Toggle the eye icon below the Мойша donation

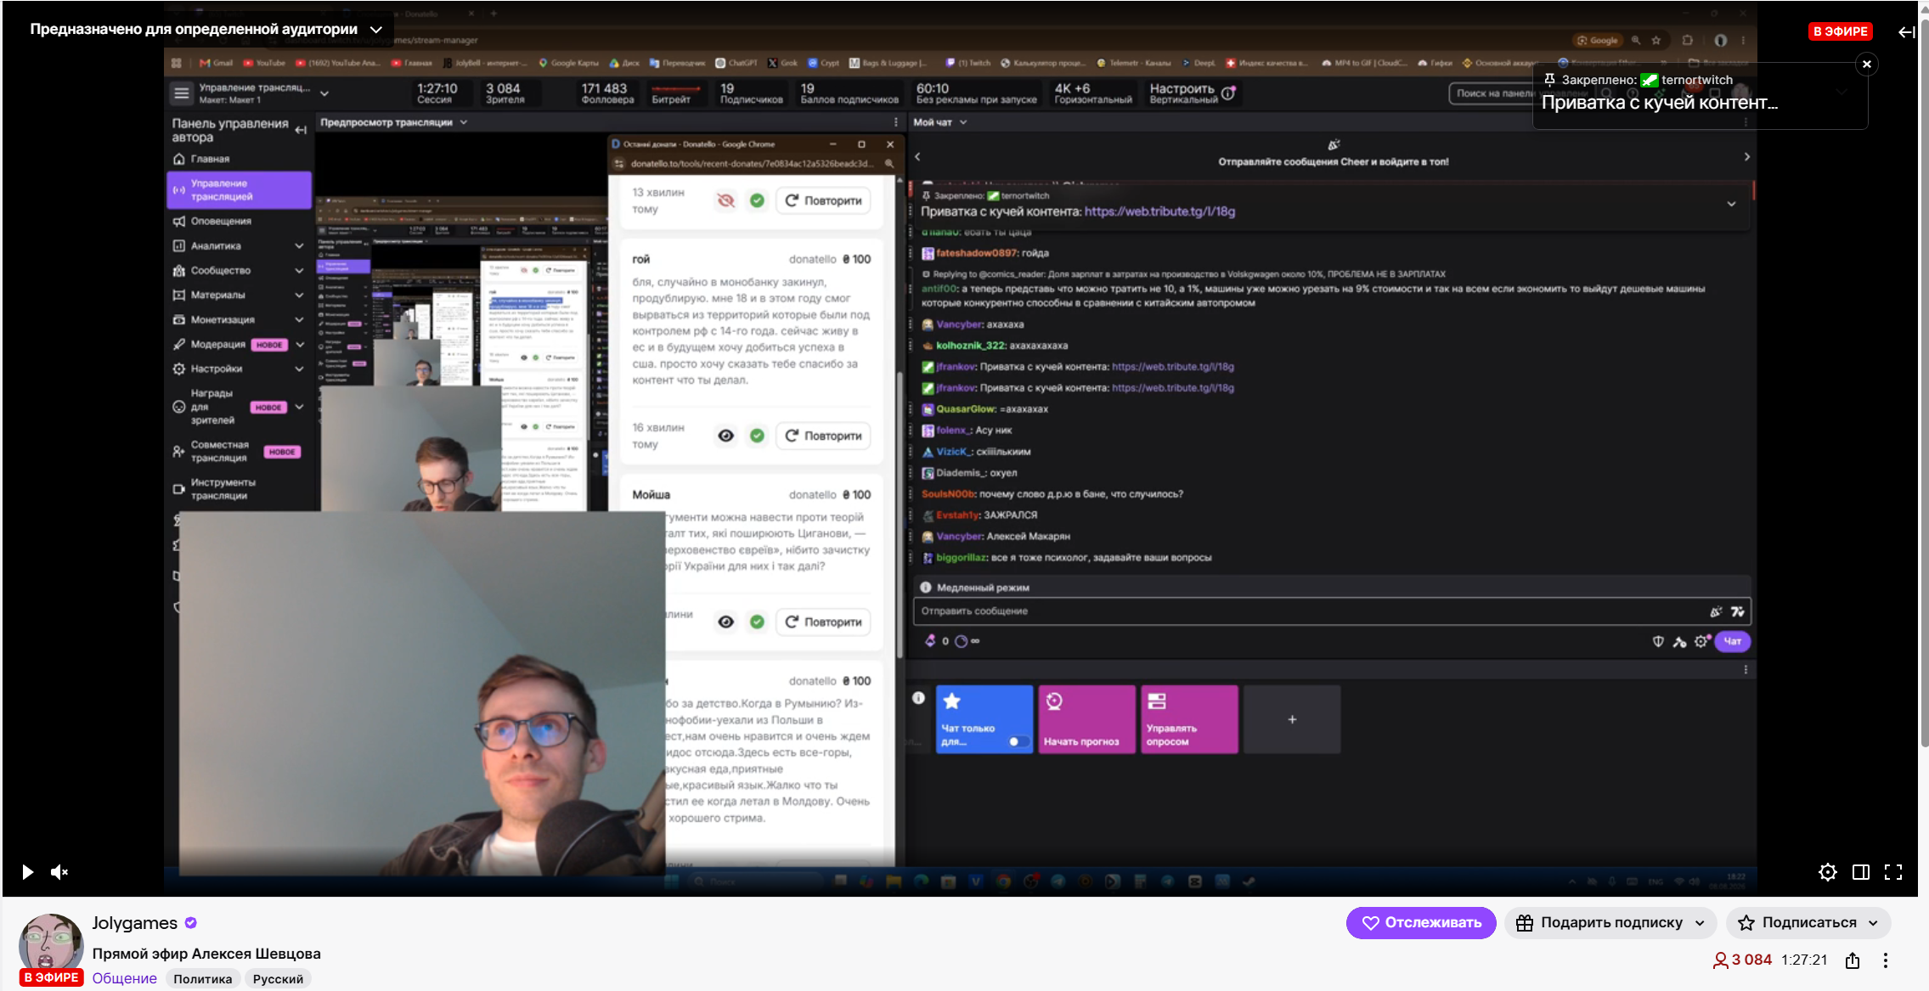point(725,622)
